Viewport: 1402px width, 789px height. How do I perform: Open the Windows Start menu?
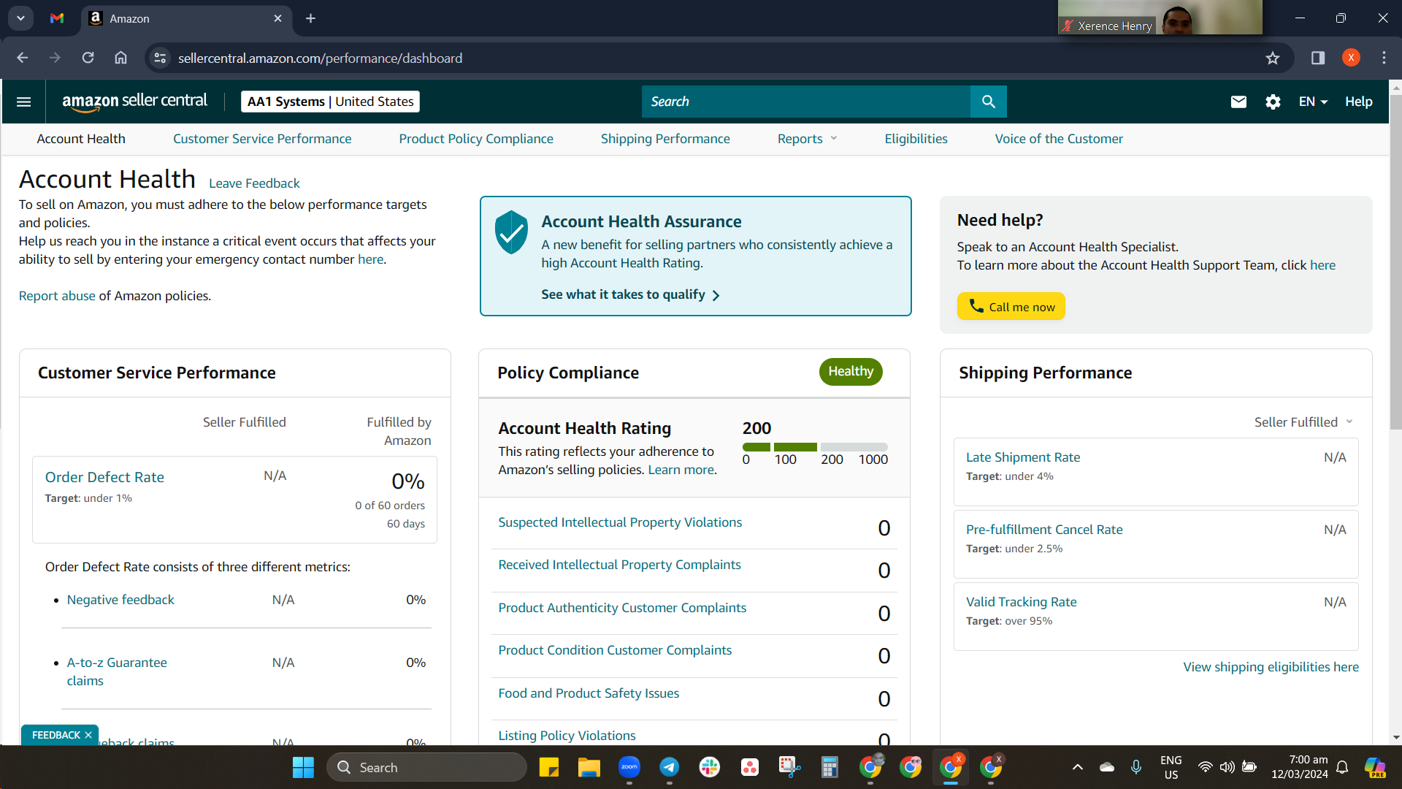(303, 767)
